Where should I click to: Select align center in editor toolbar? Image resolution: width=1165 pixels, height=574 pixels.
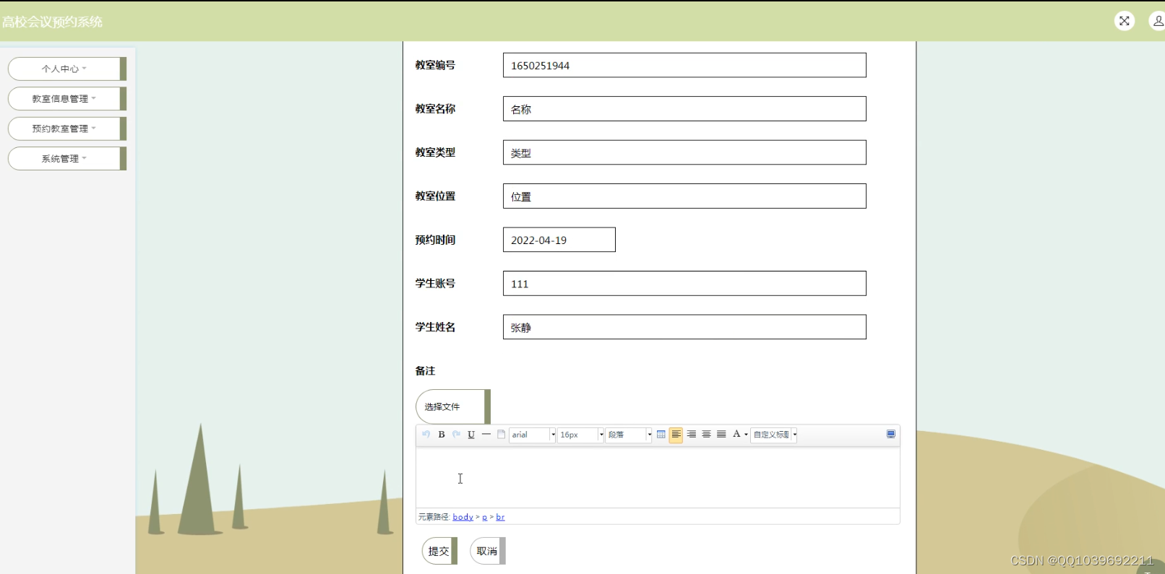click(x=706, y=435)
